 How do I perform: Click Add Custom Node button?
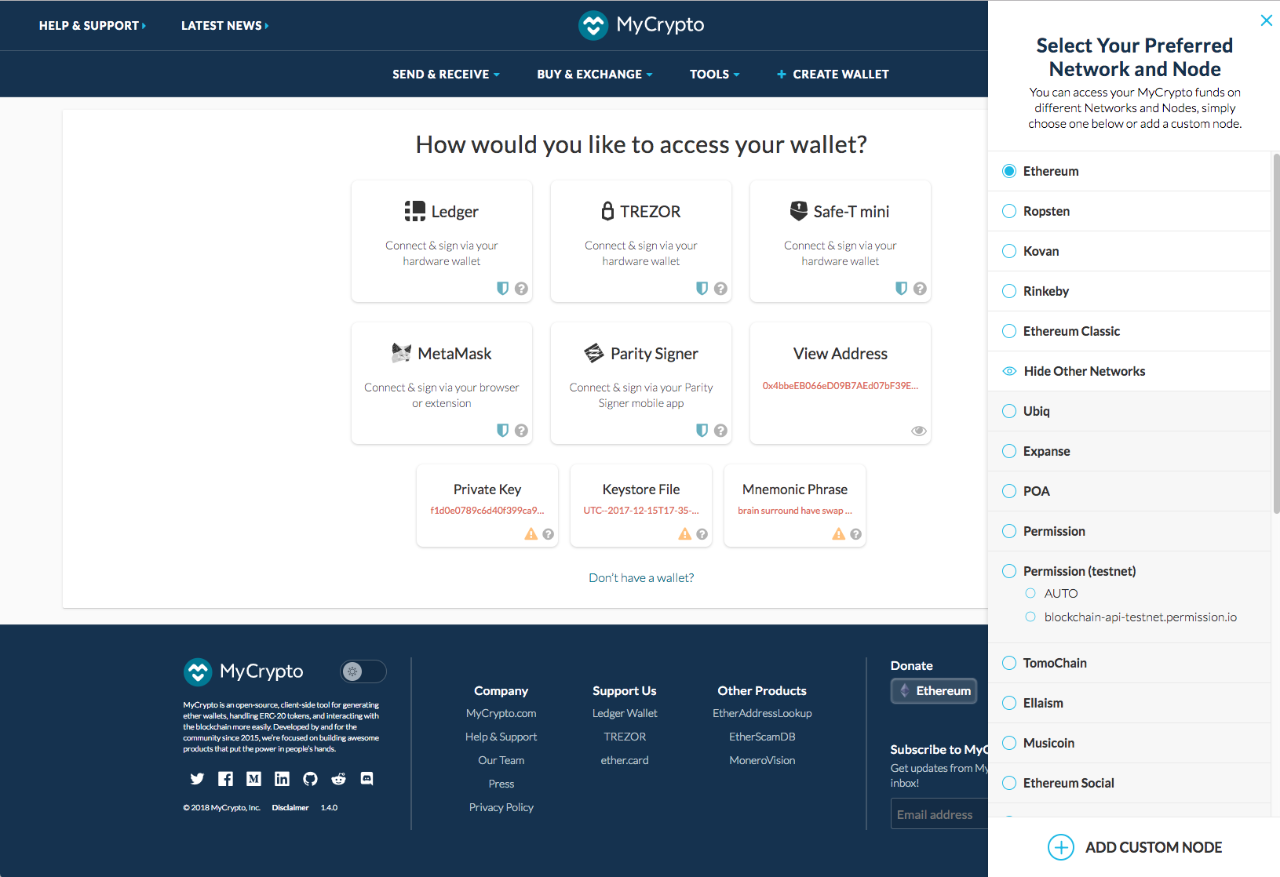(x=1135, y=847)
